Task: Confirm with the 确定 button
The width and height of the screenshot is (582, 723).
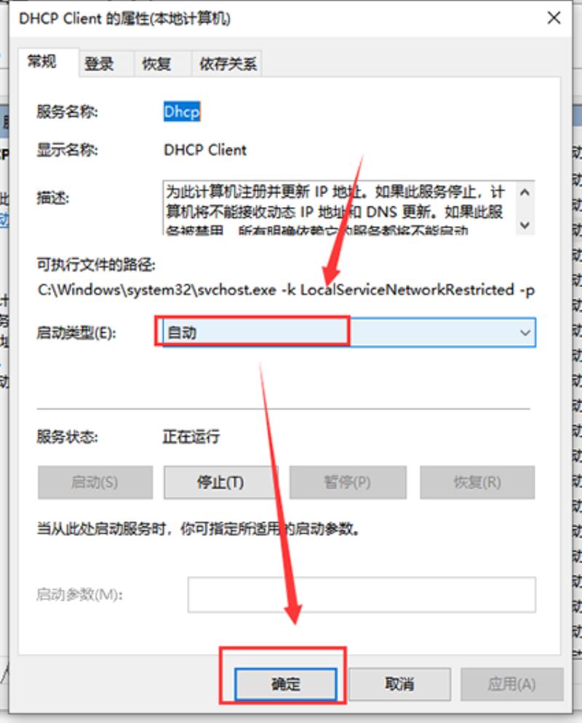Action: tap(286, 684)
